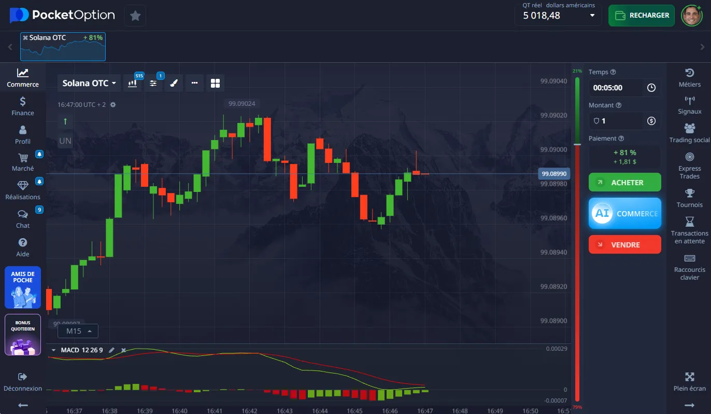
Task: Open the multi-chart grid layout icon
Action: pos(216,83)
